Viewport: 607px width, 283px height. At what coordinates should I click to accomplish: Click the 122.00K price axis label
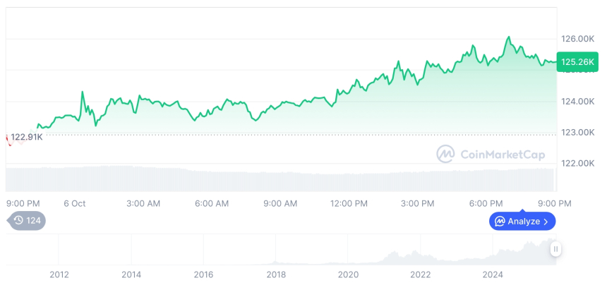point(577,163)
